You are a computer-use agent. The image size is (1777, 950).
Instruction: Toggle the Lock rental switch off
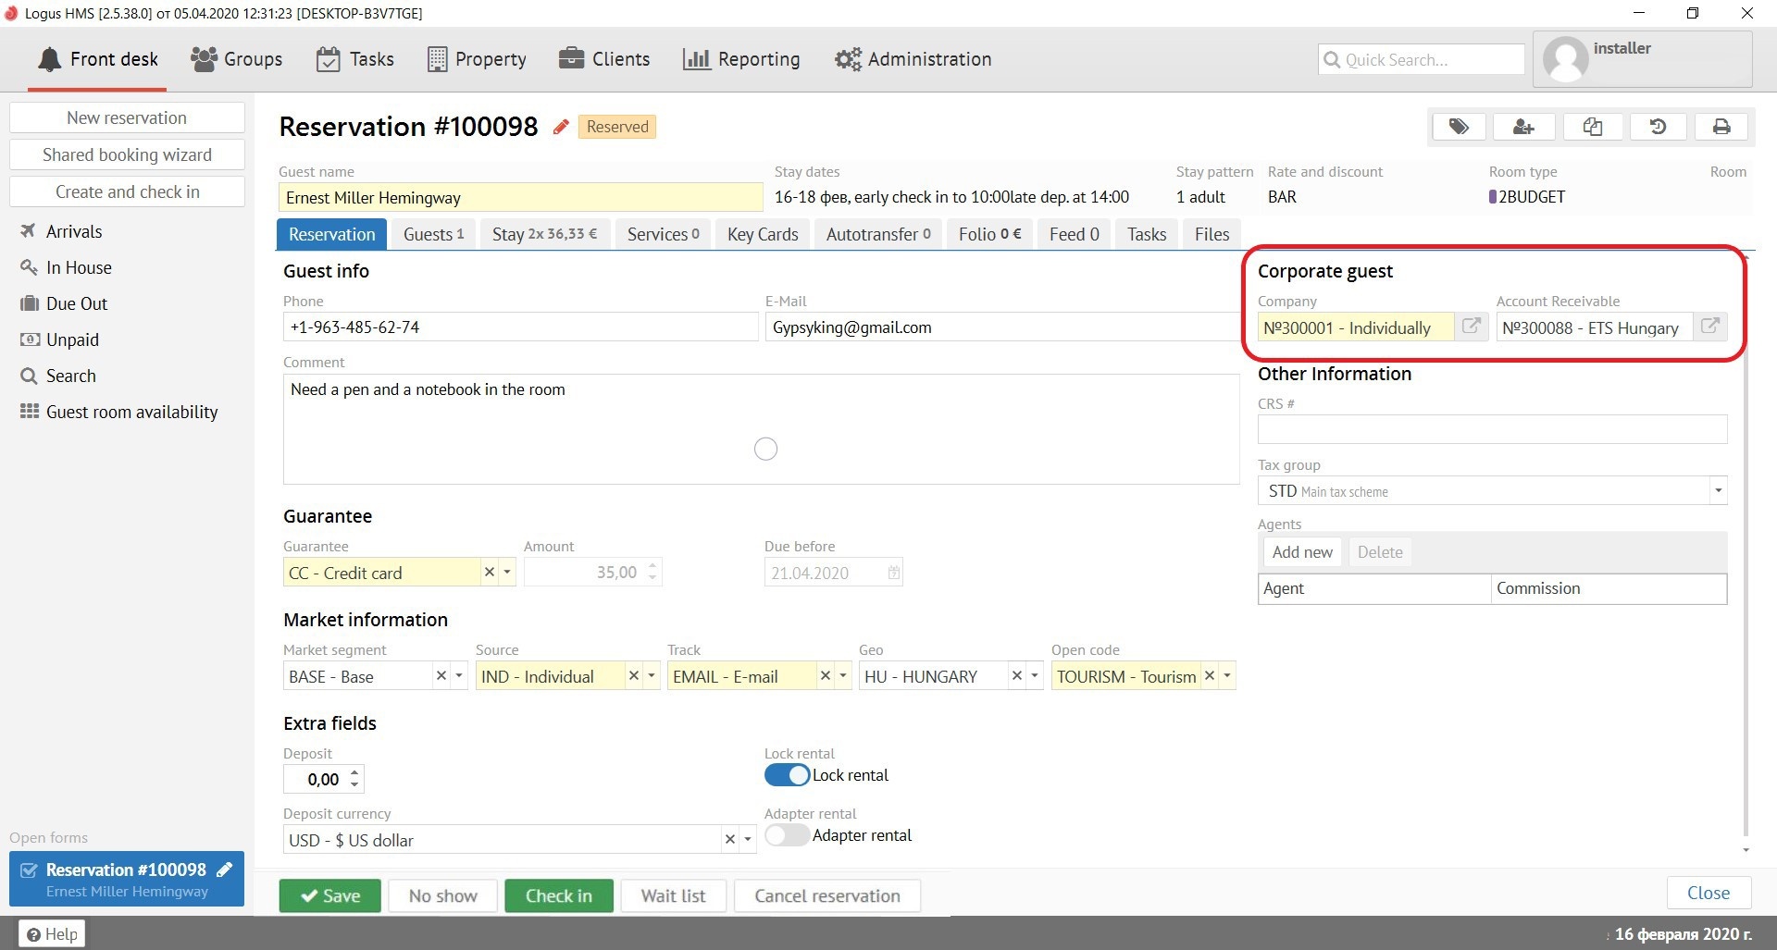[x=787, y=775]
